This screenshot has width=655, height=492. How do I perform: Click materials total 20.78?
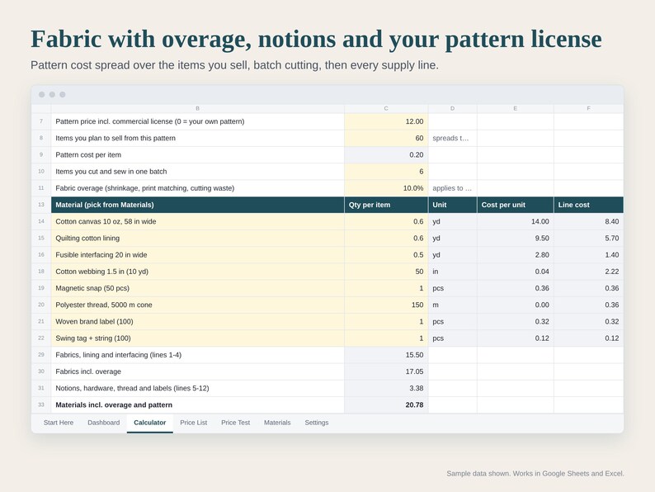tap(386, 405)
